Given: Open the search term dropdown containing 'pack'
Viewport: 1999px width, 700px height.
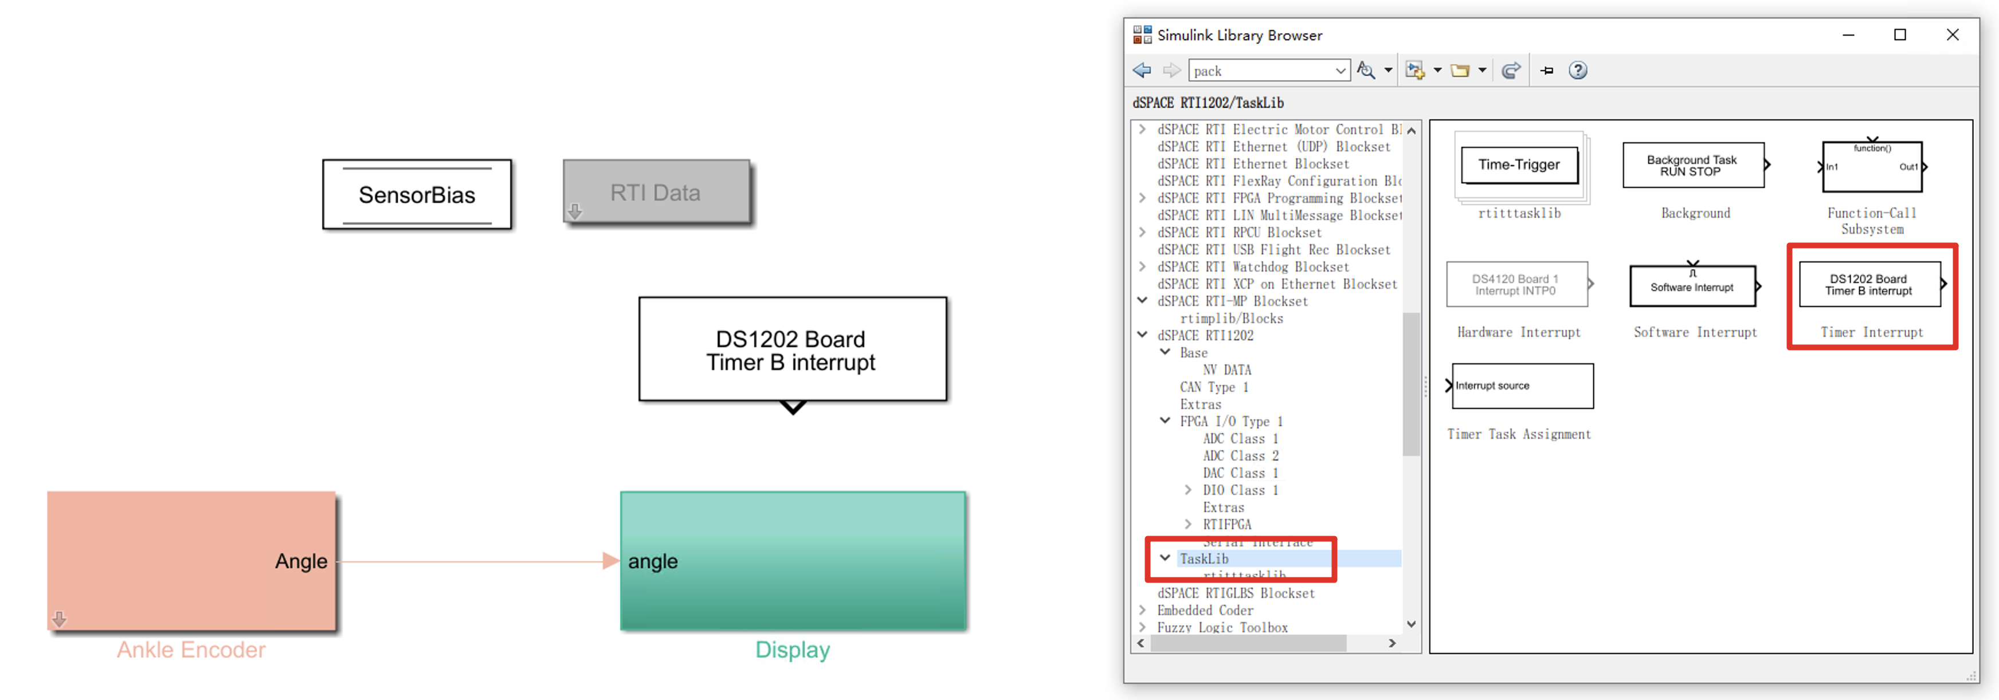Looking at the screenshot, I should pyautogui.click(x=1340, y=70).
